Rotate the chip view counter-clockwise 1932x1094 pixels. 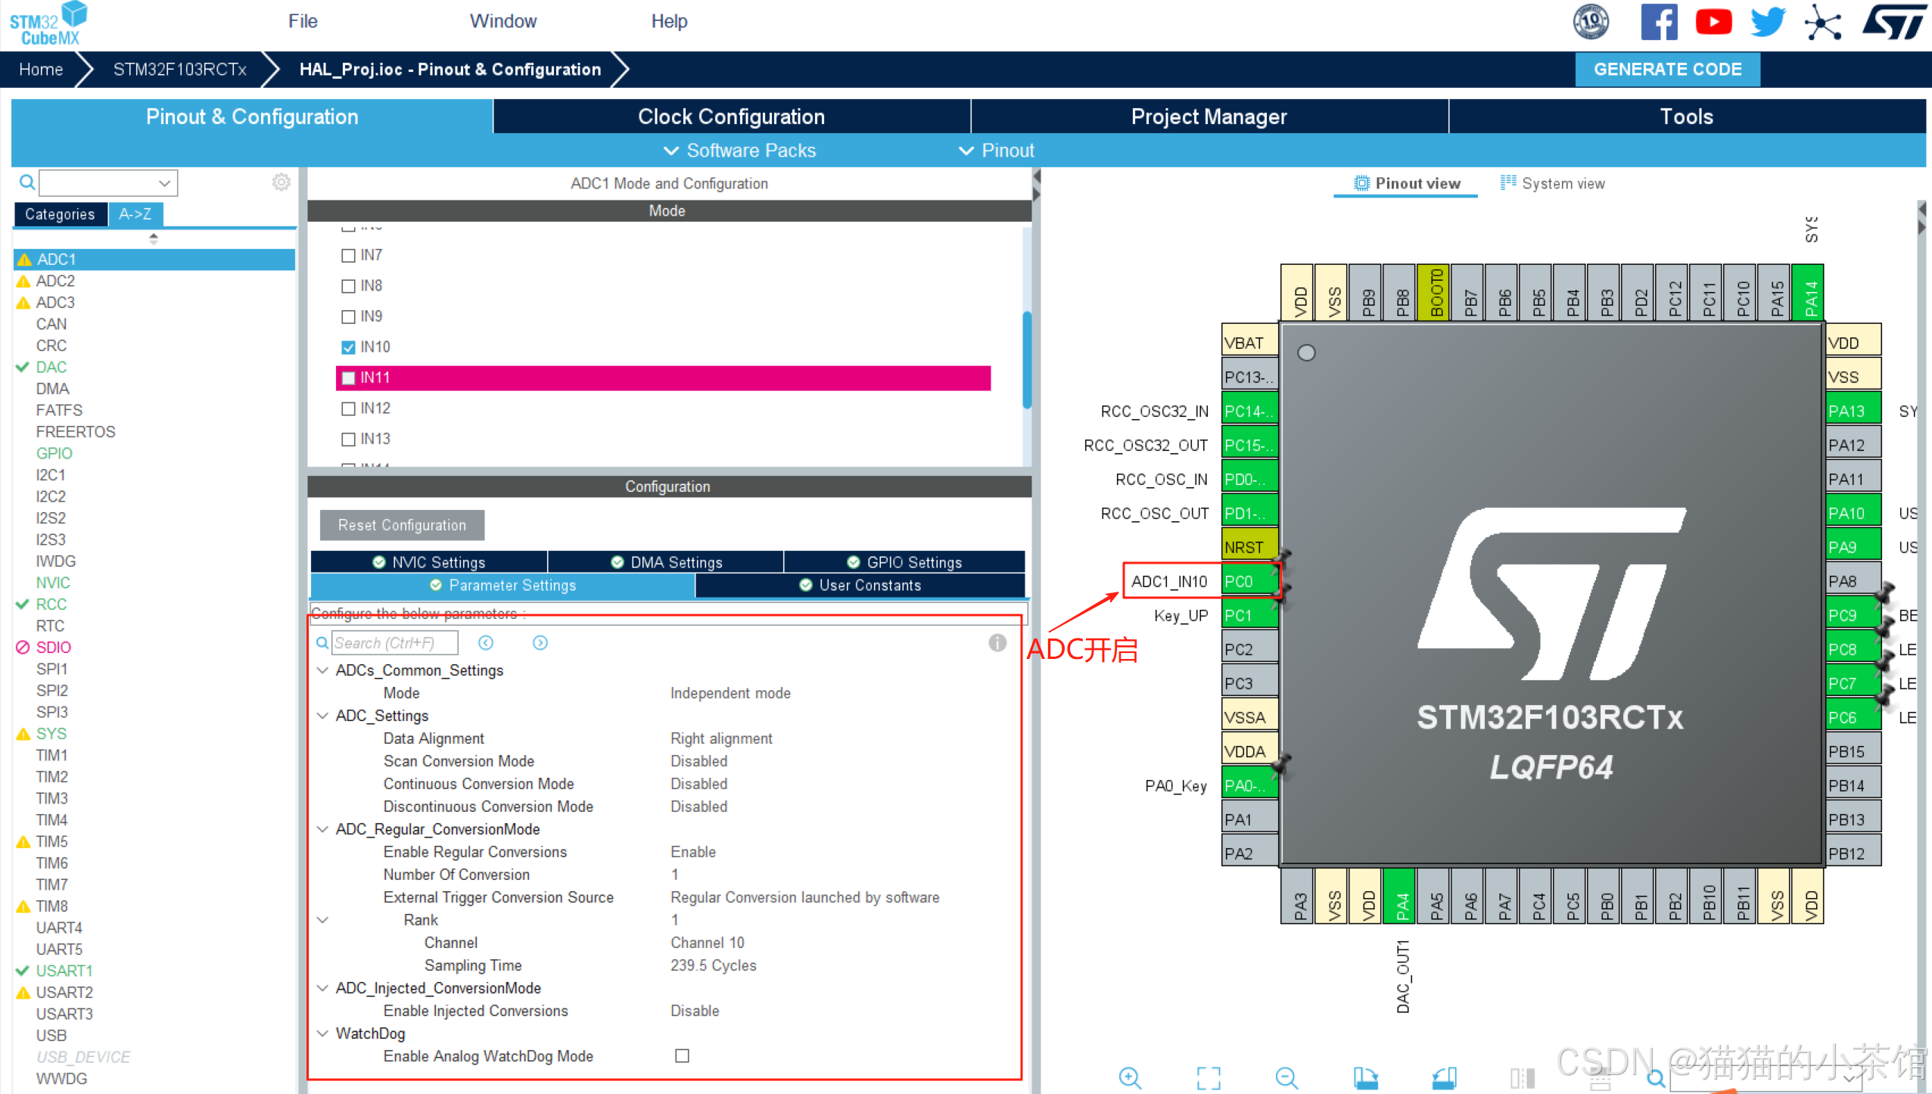pyautogui.click(x=1444, y=1077)
